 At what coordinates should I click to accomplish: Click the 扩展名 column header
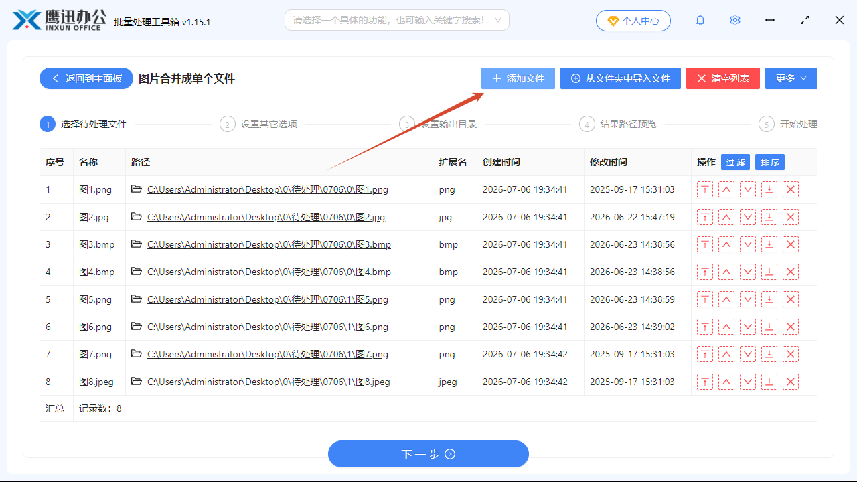pyautogui.click(x=453, y=162)
